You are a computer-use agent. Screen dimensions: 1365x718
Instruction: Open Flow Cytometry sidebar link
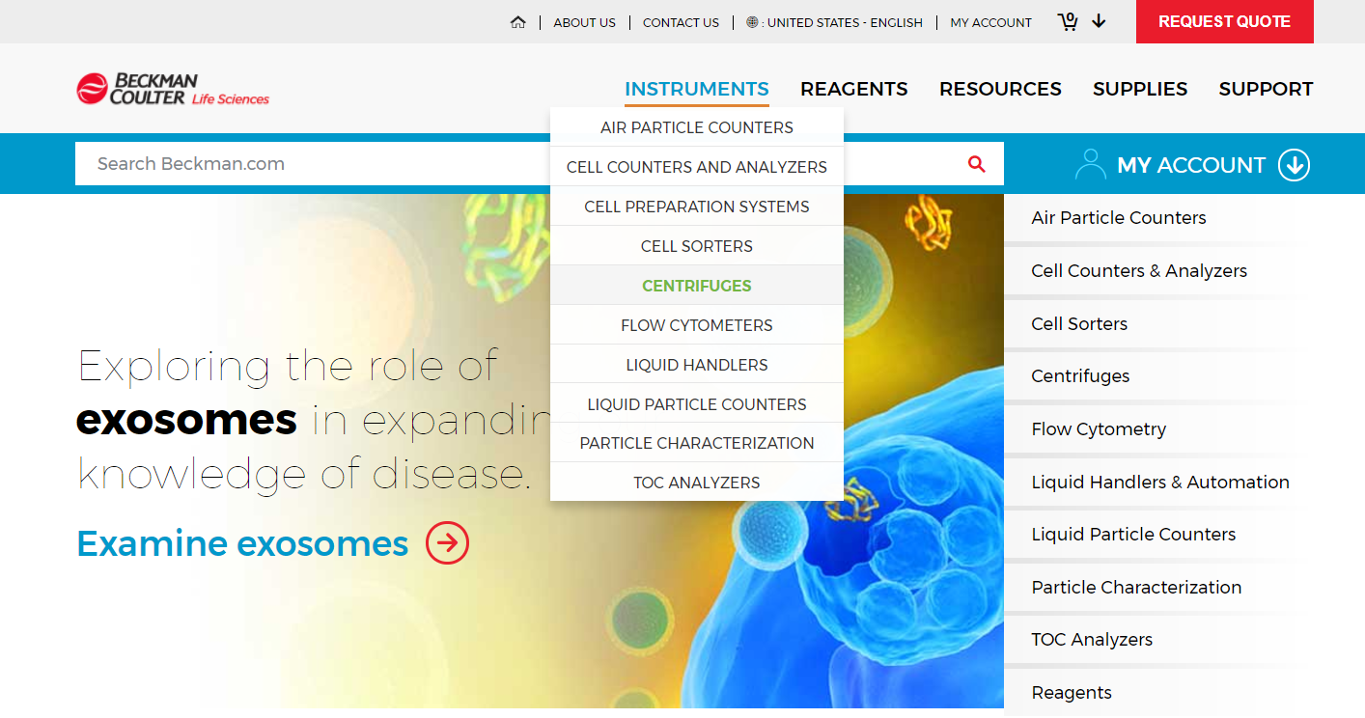(x=1099, y=429)
